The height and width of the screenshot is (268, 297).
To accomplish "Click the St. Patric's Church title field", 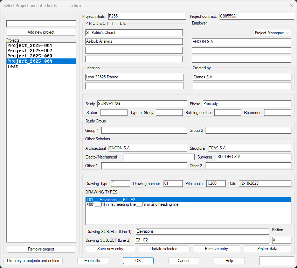I will point(134,33).
